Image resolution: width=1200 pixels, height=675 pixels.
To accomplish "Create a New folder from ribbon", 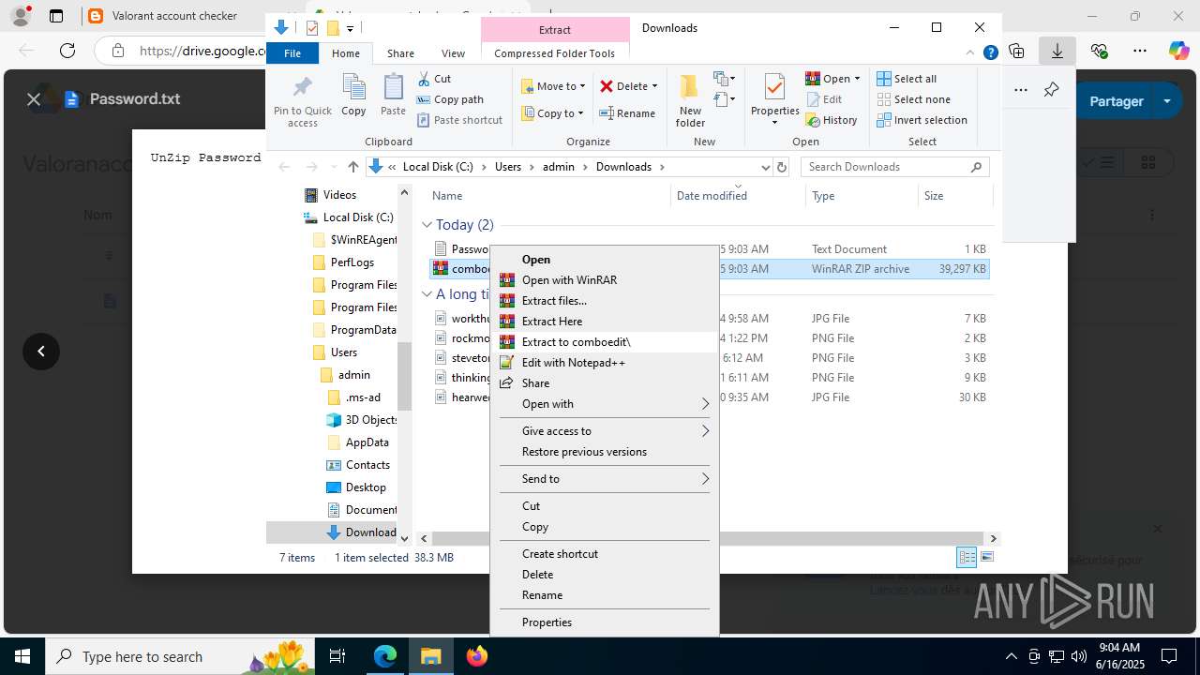I will pyautogui.click(x=690, y=100).
